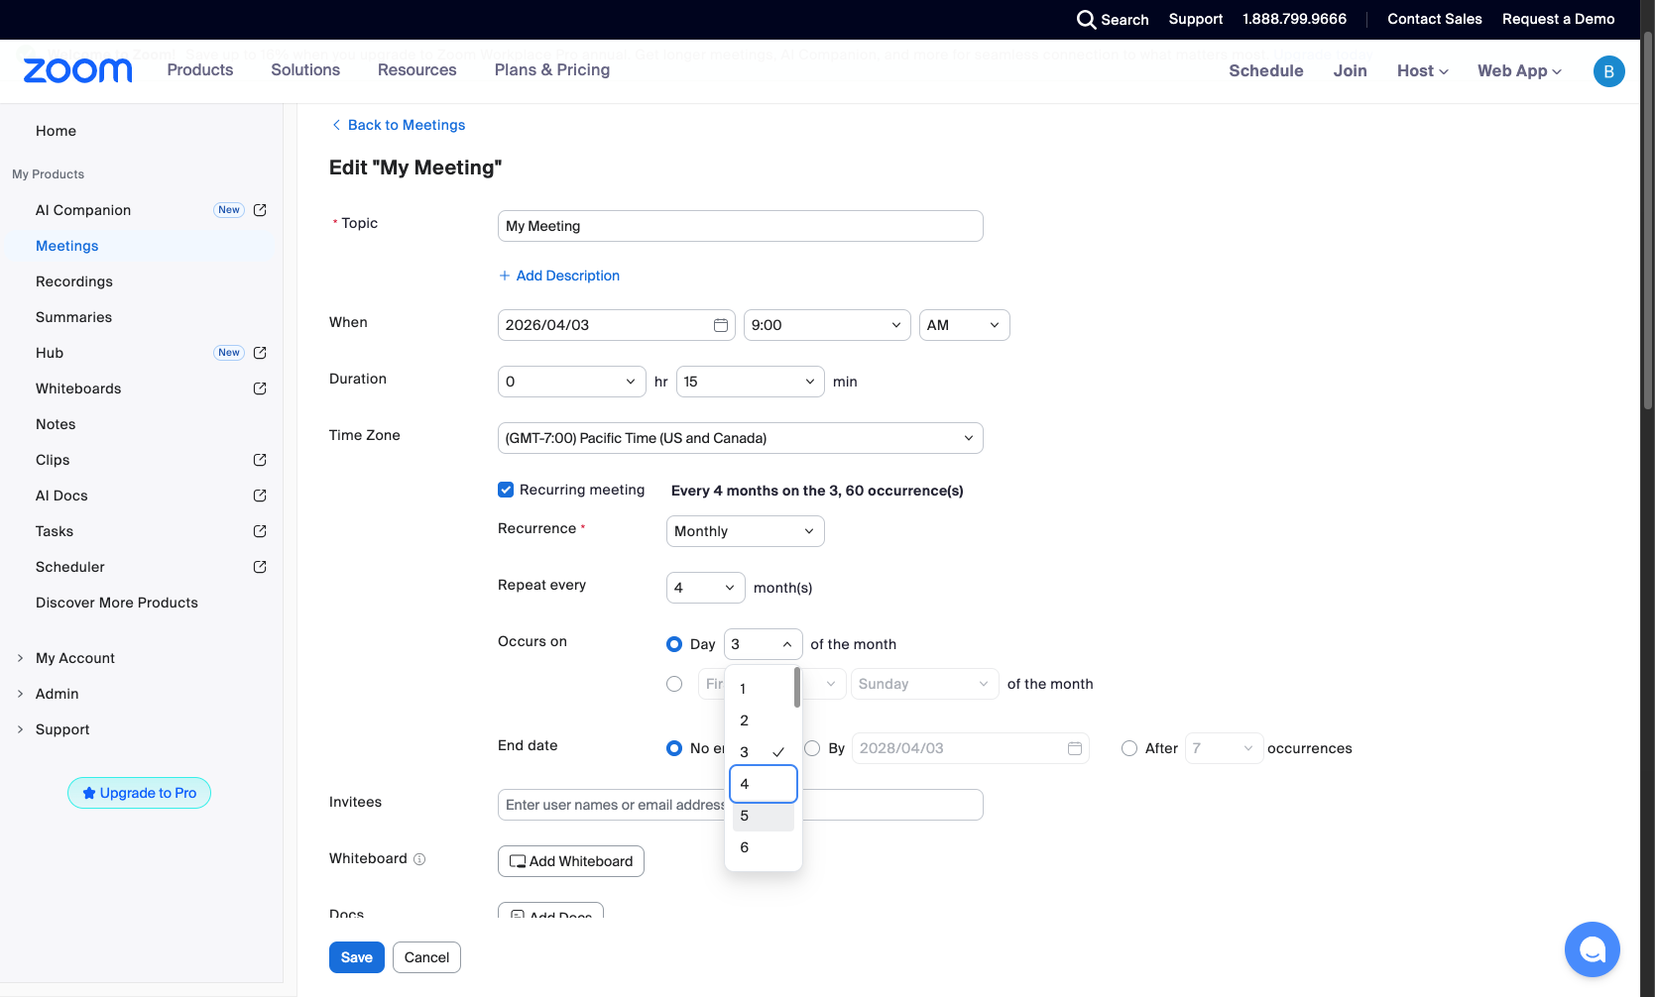Open the start time 9:00 dropdown
Image resolution: width=1655 pixels, height=997 pixels.
[x=827, y=325]
